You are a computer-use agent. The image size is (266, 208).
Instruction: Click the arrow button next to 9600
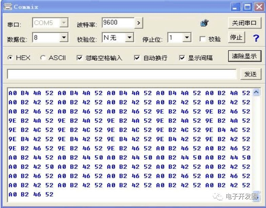coord(139,23)
